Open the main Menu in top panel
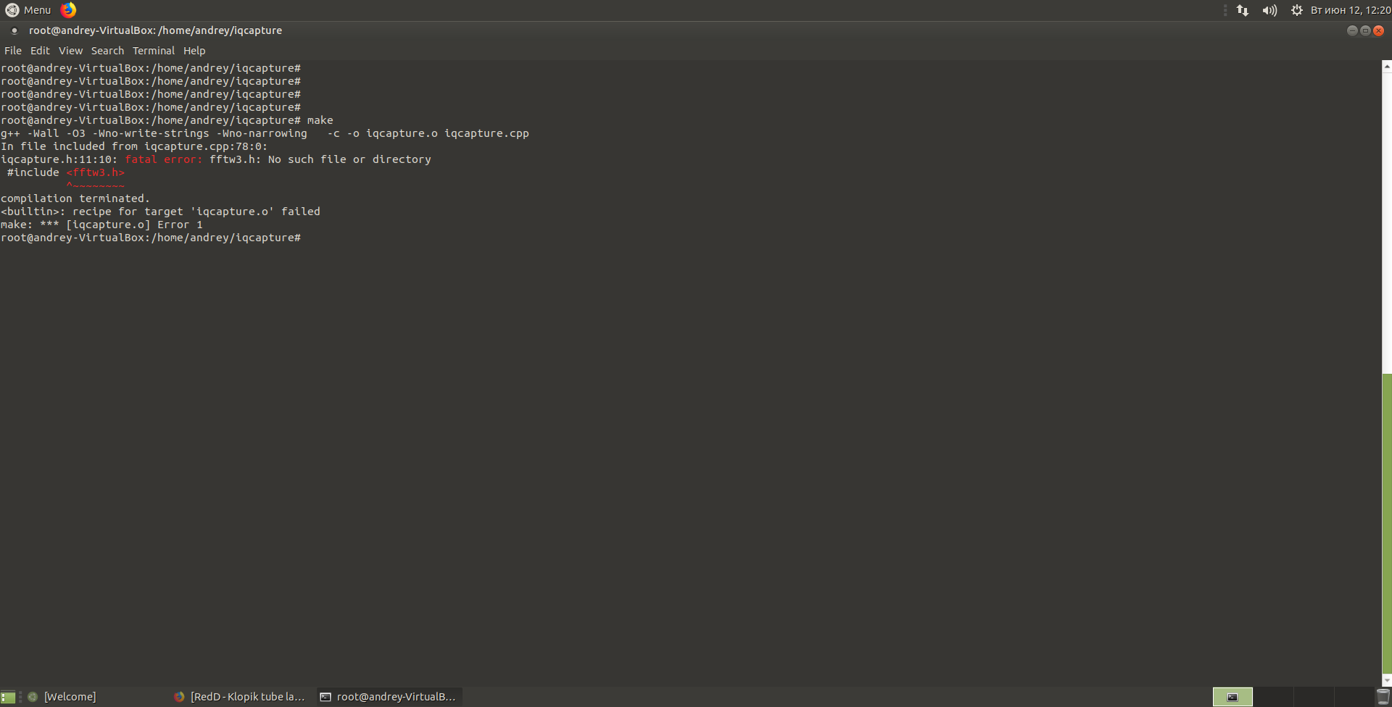1392x707 pixels. pos(28,10)
